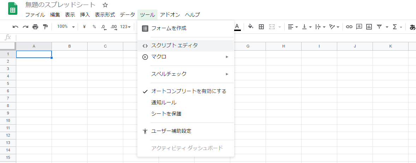416x163 pixels.
Task: Open the データ menu
Action: (x=127, y=15)
